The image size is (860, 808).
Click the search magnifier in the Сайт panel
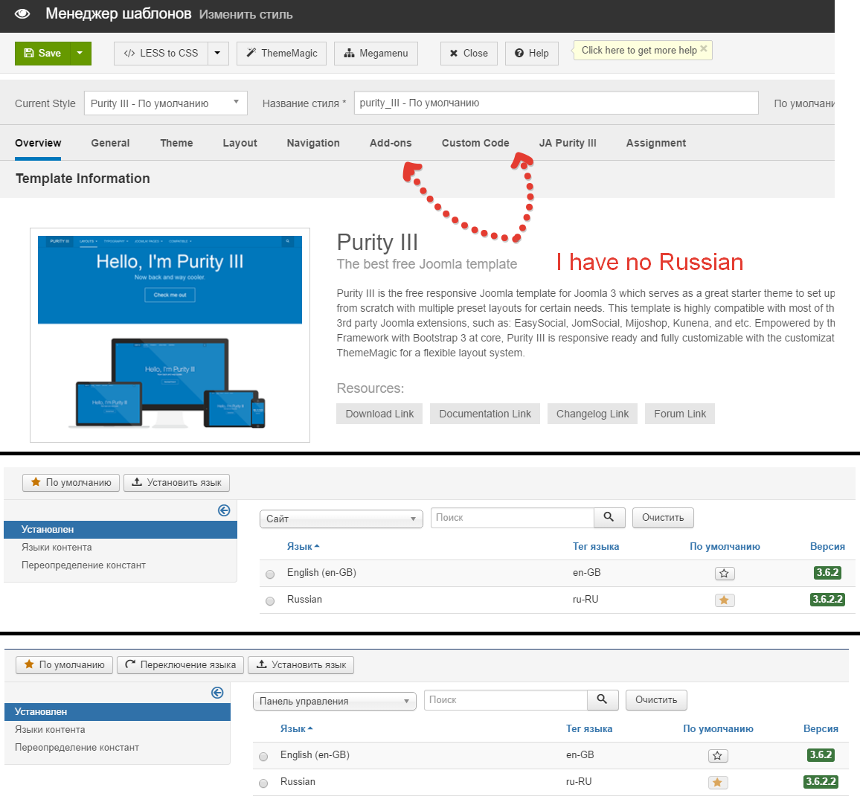click(609, 518)
